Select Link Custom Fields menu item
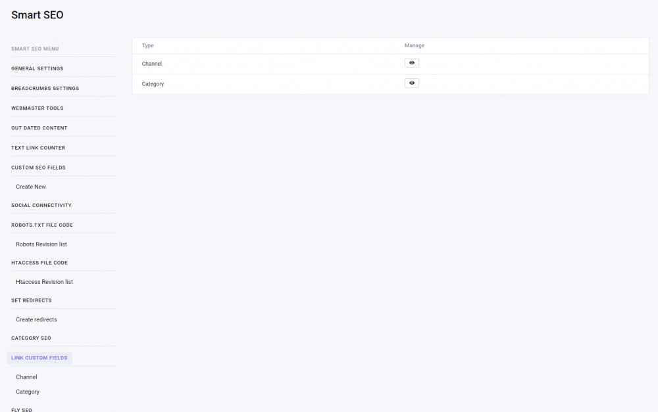 [39, 358]
